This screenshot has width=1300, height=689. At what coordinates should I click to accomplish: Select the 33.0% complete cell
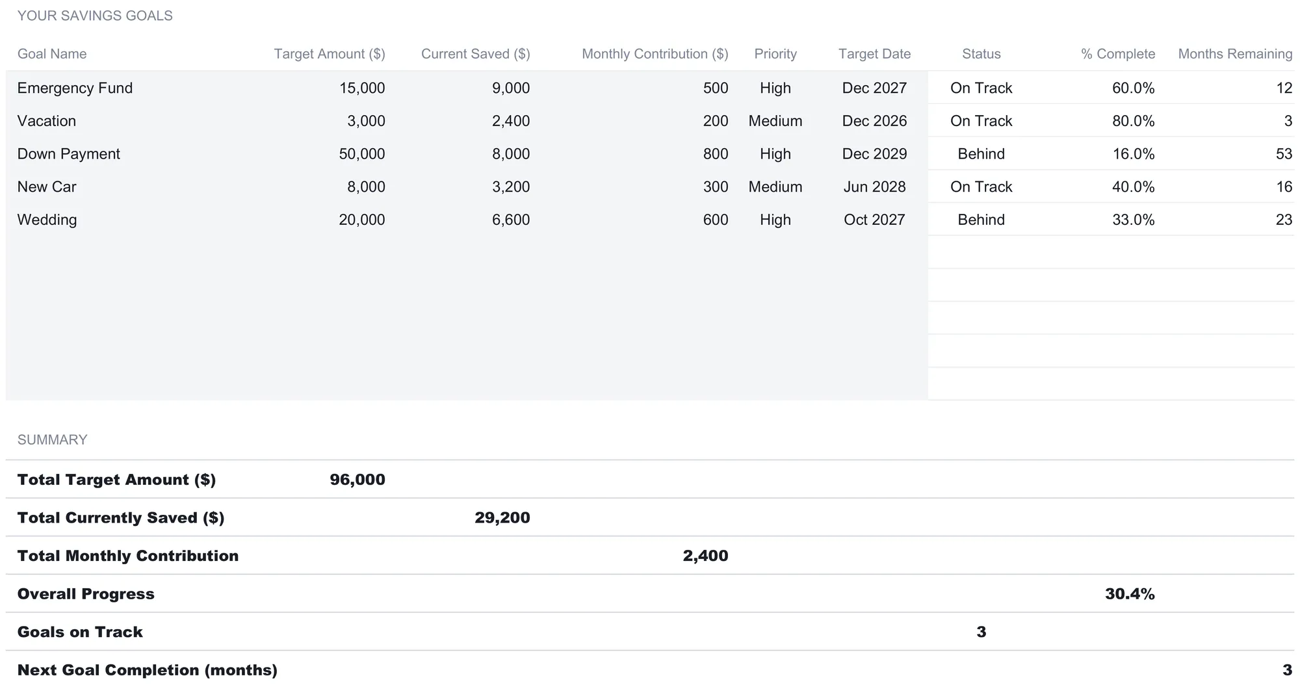1134,220
